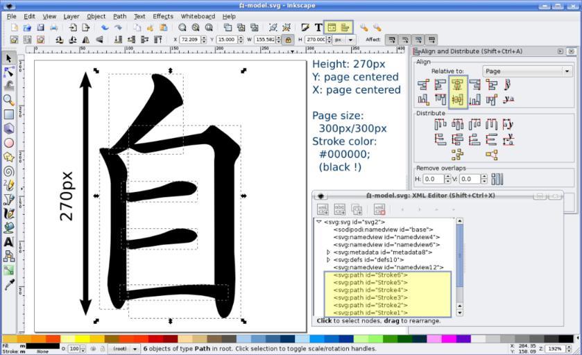Toggle the Align and Distribute toolbar button
The image size is (582, 355).
click(345, 27)
